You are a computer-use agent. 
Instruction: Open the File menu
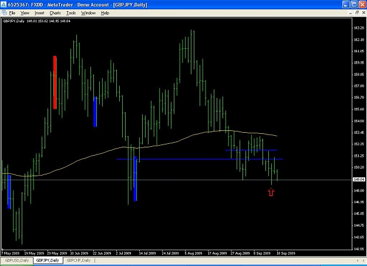pos(12,13)
